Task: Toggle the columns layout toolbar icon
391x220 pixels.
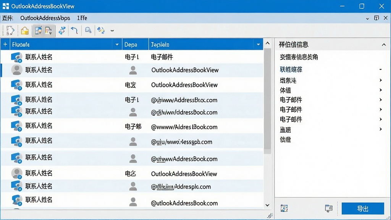Action: tap(38, 31)
